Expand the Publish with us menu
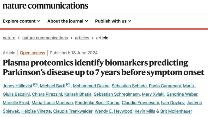The width and height of the screenshot is (208, 117). pos(113,21)
